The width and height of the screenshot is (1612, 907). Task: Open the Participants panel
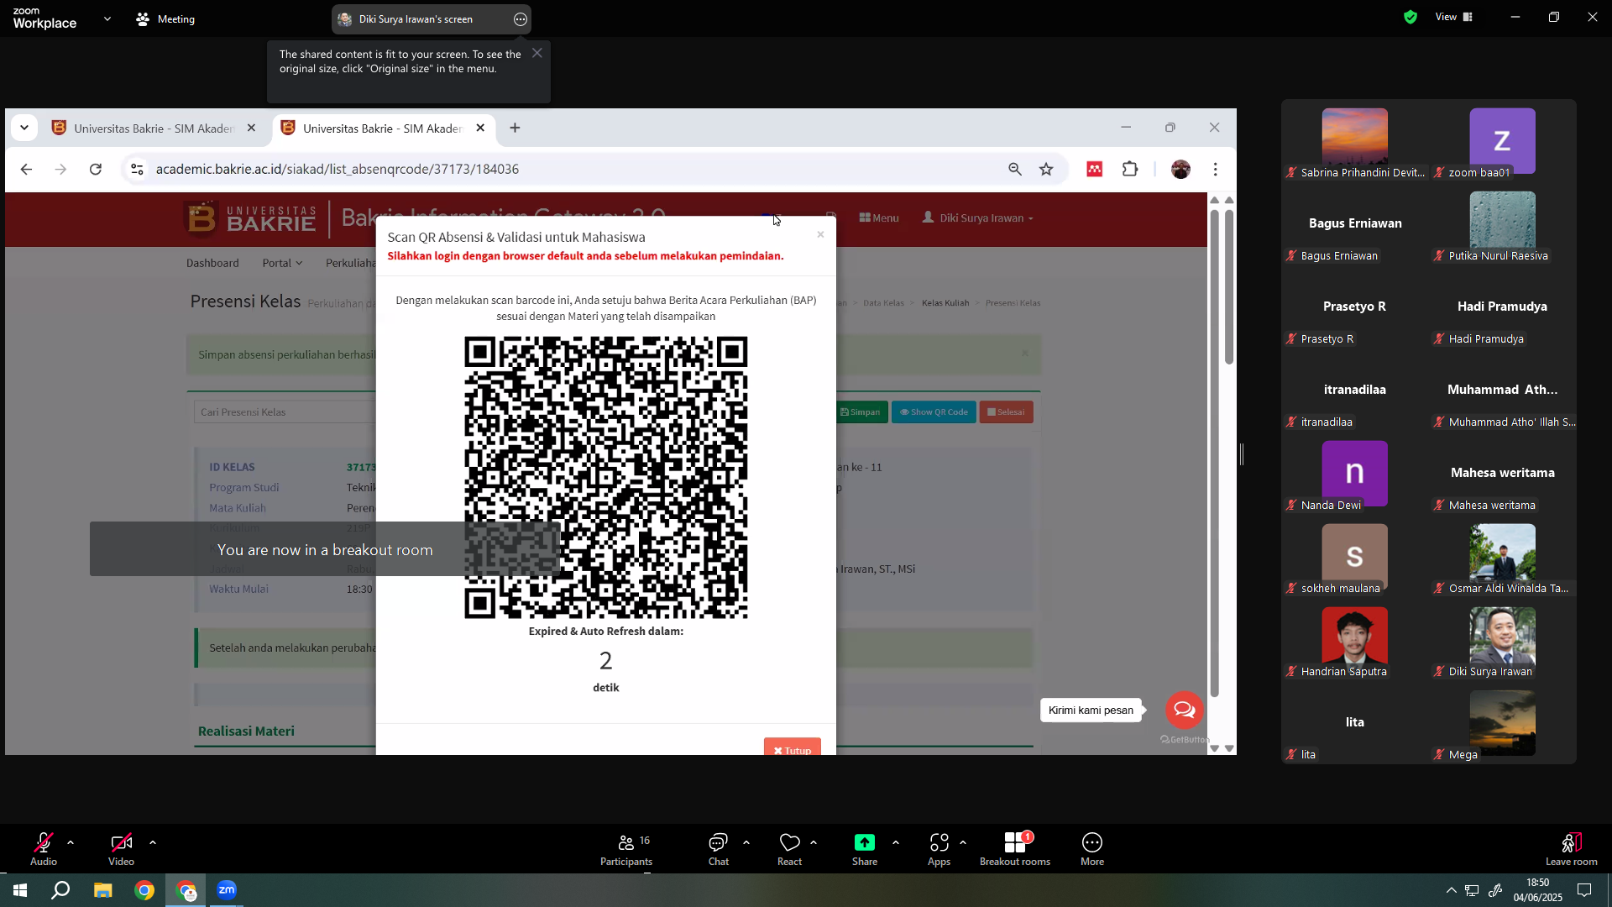click(x=626, y=848)
